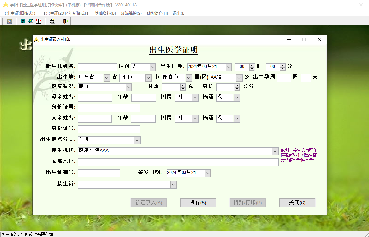Click the 预览/打印(P) button

[x=247, y=203]
